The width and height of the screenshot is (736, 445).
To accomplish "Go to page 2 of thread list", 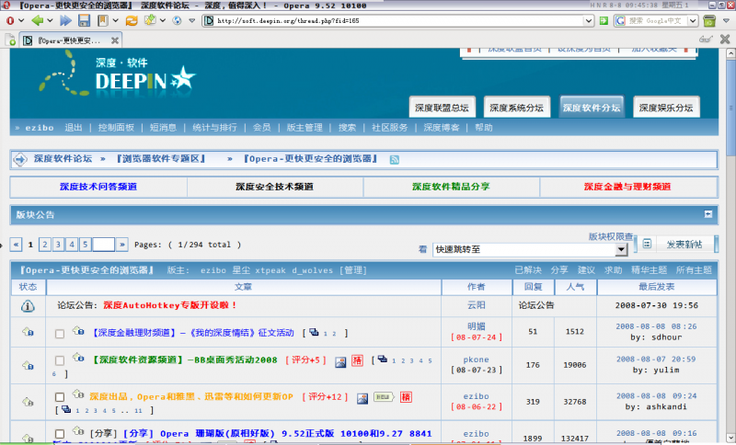I will pos(45,245).
